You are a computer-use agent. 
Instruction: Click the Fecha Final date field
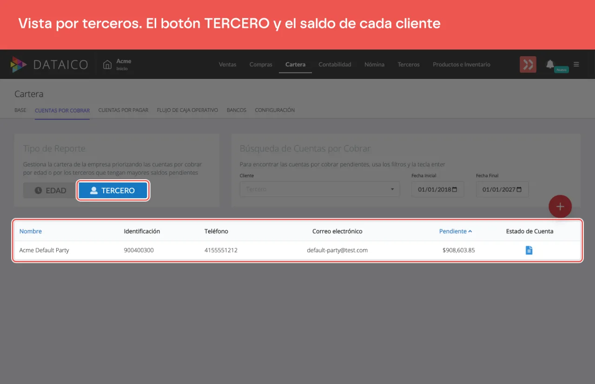[x=502, y=189]
